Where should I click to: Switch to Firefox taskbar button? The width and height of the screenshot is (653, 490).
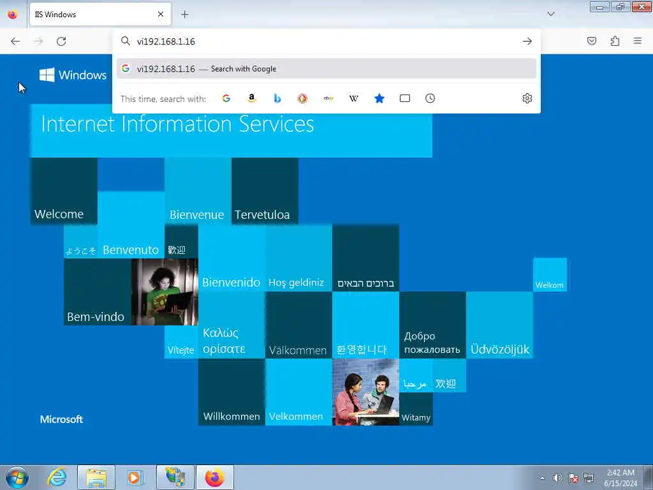coord(214,477)
